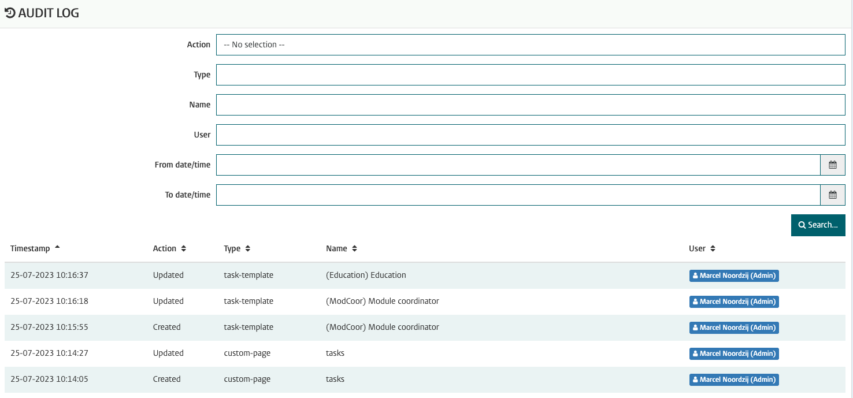Sort by Action column arrows
This screenshot has width=853, height=398.
point(183,248)
